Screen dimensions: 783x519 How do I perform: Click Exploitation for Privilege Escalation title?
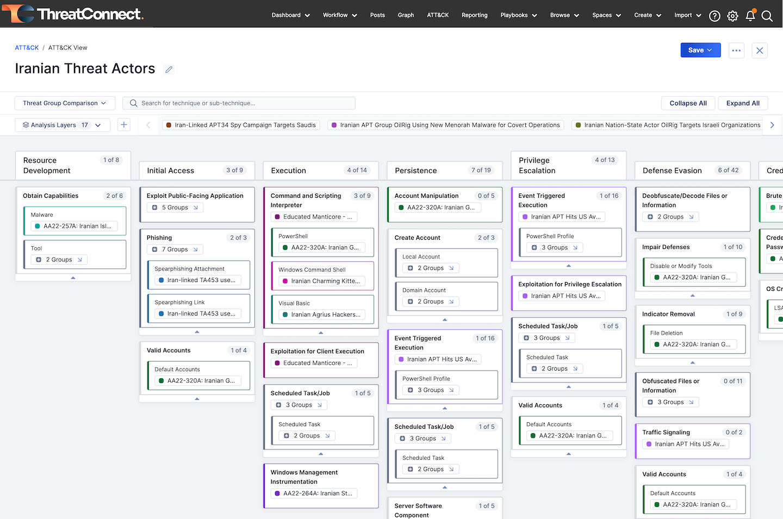[x=570, y=284]
